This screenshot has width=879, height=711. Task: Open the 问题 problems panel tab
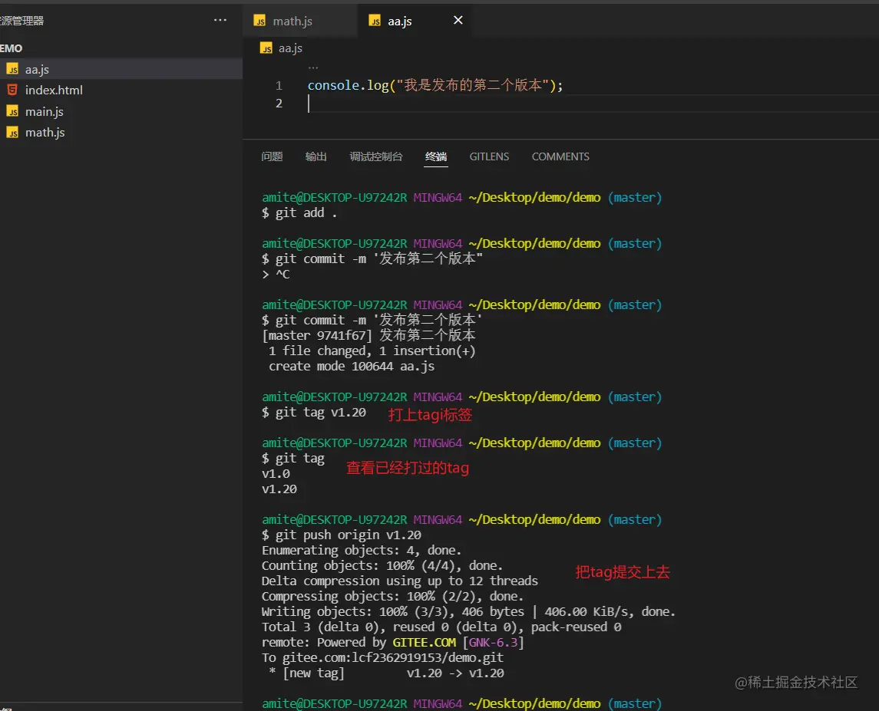pyautogui.click(x=272, y=156)
